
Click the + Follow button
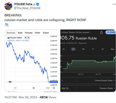coord(111,32)
